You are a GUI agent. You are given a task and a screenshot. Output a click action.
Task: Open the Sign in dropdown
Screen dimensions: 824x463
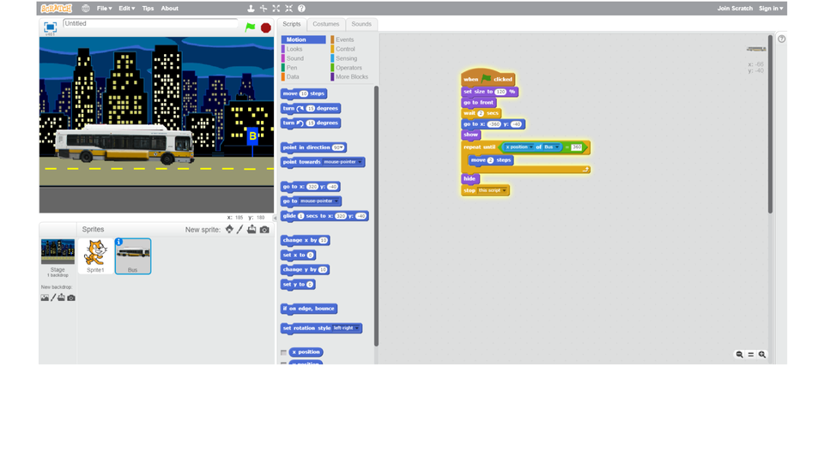[770, 9]
